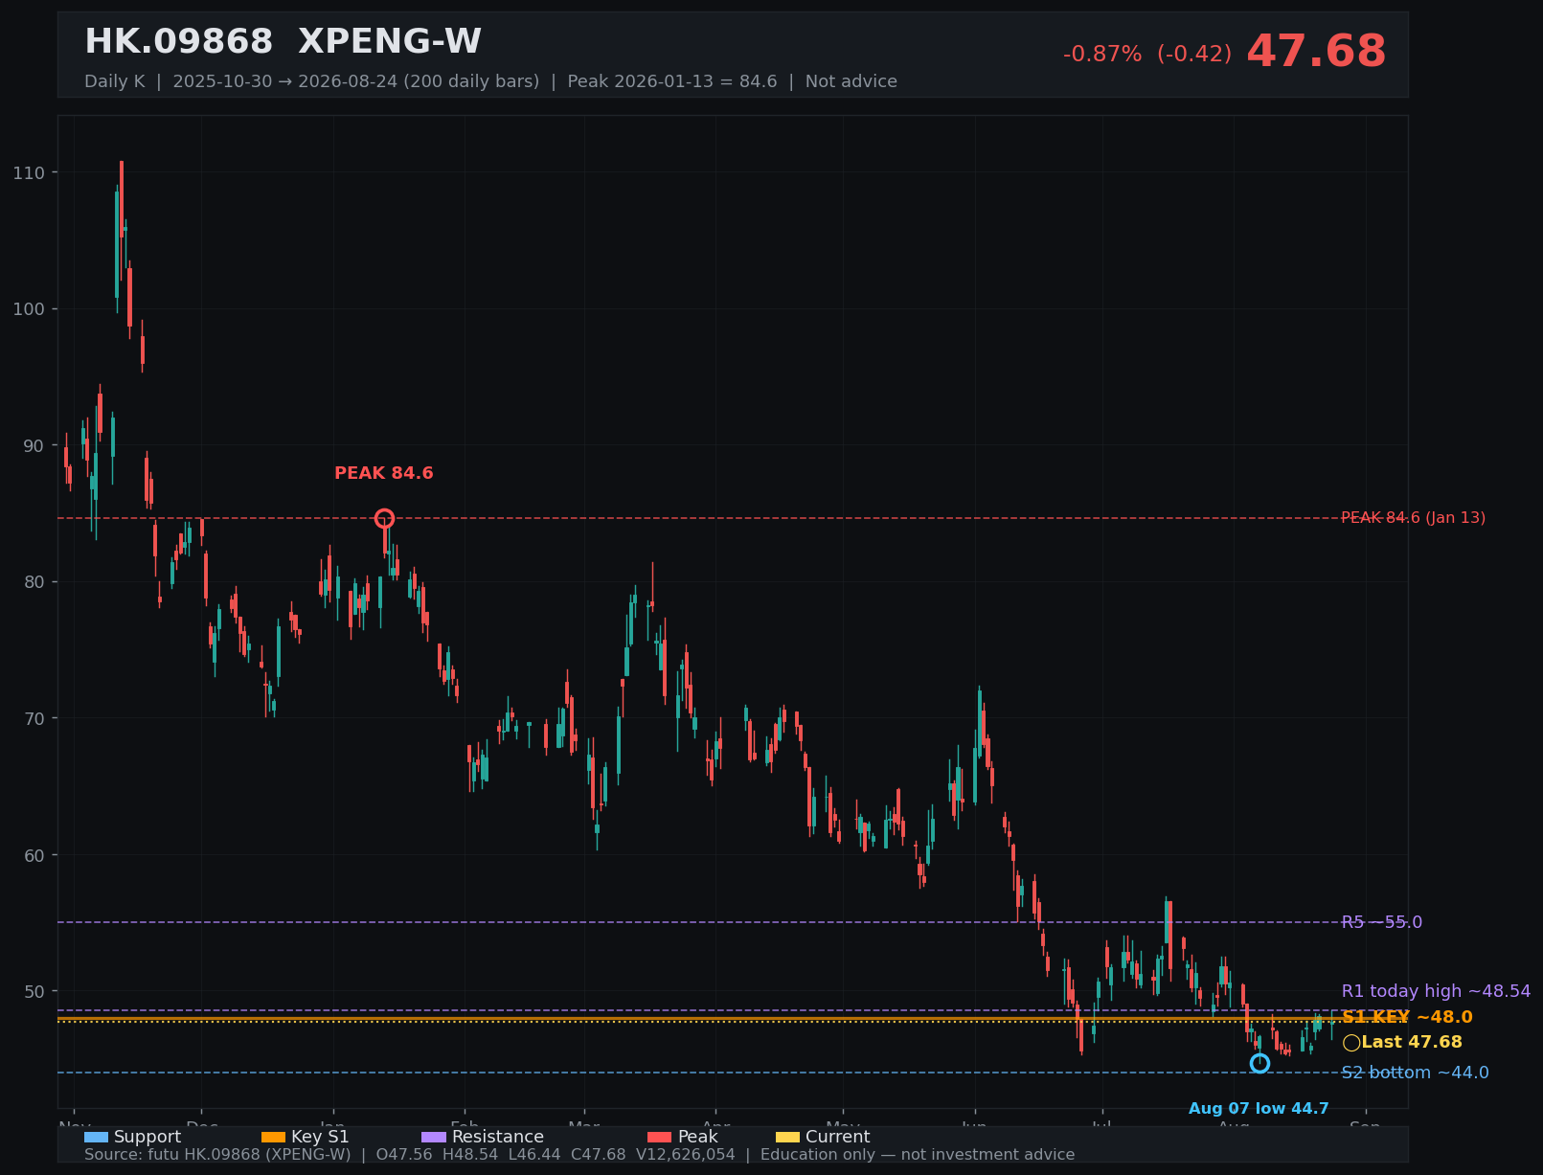Click the 100 y-axis tick label
Image resolution: width=1543 pixels, height=1175 pixels.
tap(29, 309)
